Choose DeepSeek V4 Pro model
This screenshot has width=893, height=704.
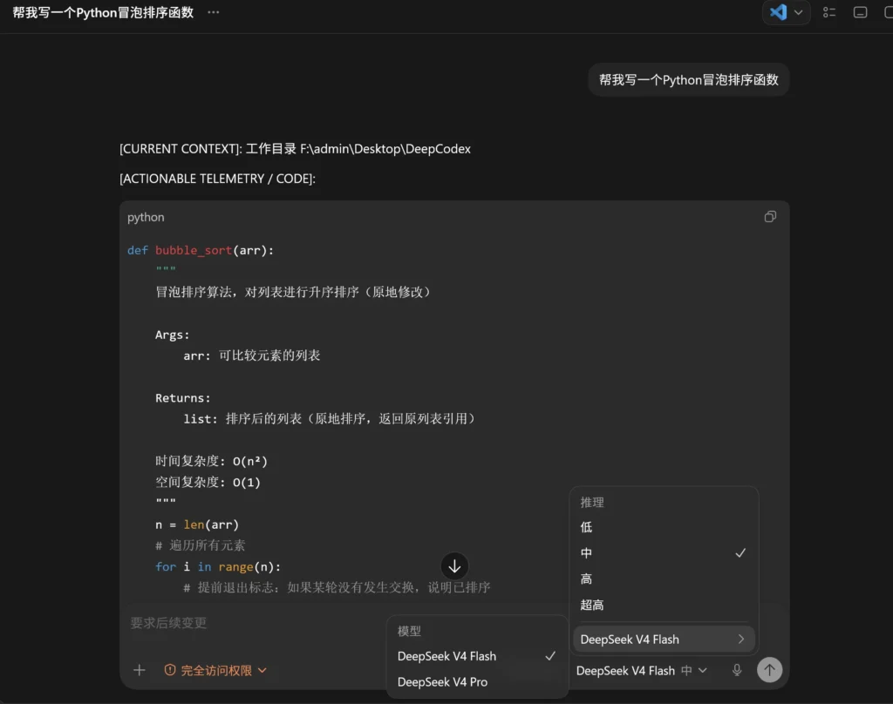477,682
